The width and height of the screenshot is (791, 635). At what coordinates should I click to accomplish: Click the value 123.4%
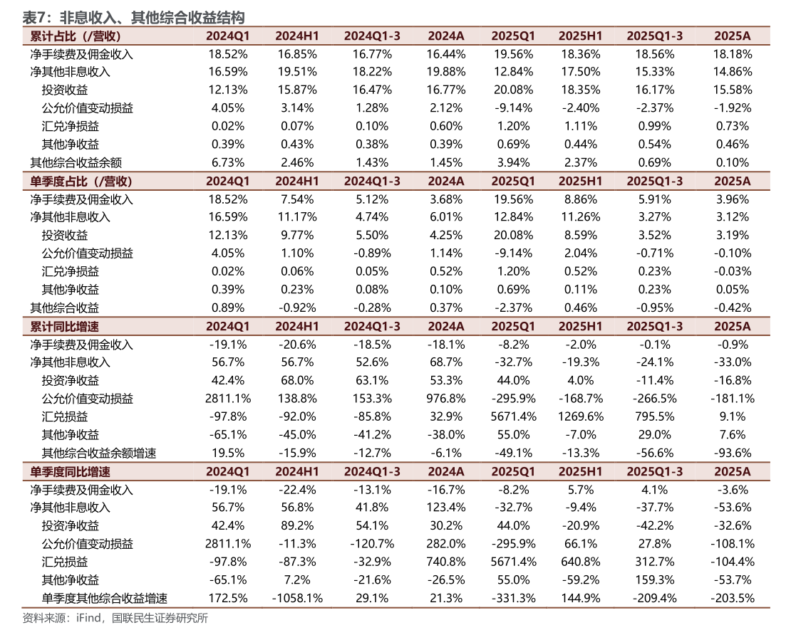tap(446, 508)
